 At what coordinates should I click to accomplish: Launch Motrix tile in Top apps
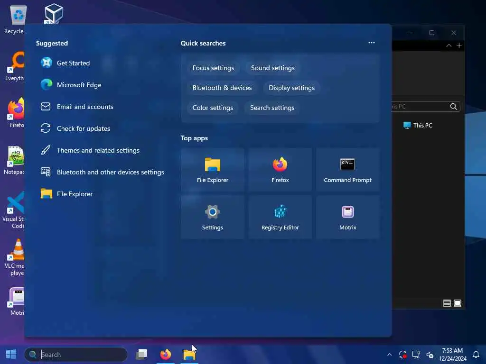pyautogui.click(x=348, y=217)
